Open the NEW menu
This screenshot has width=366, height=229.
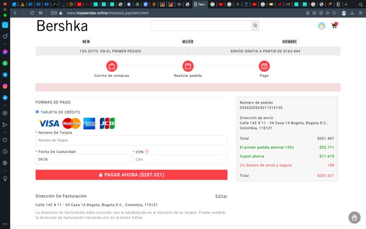tap(86, 42)
